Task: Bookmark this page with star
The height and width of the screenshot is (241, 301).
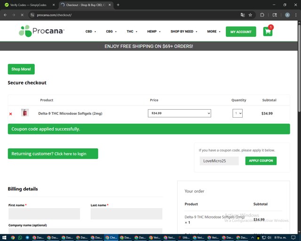Action: [250, 15]
